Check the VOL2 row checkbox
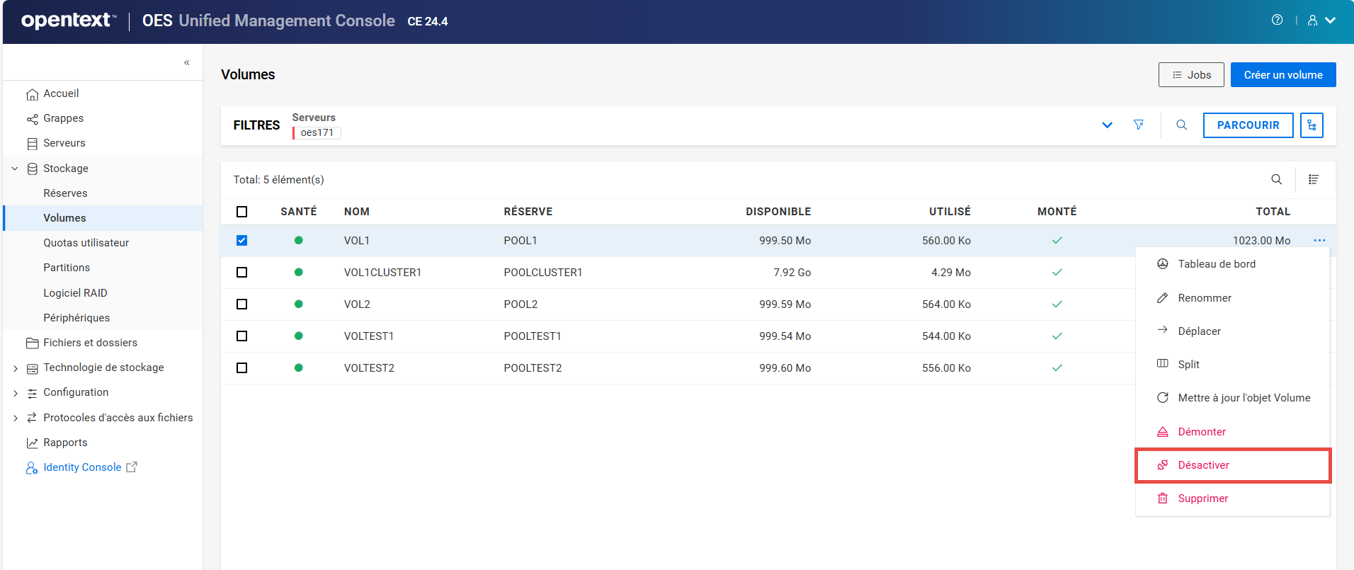This screenshot has height=570, width=1354. click(x=242, y=304)
